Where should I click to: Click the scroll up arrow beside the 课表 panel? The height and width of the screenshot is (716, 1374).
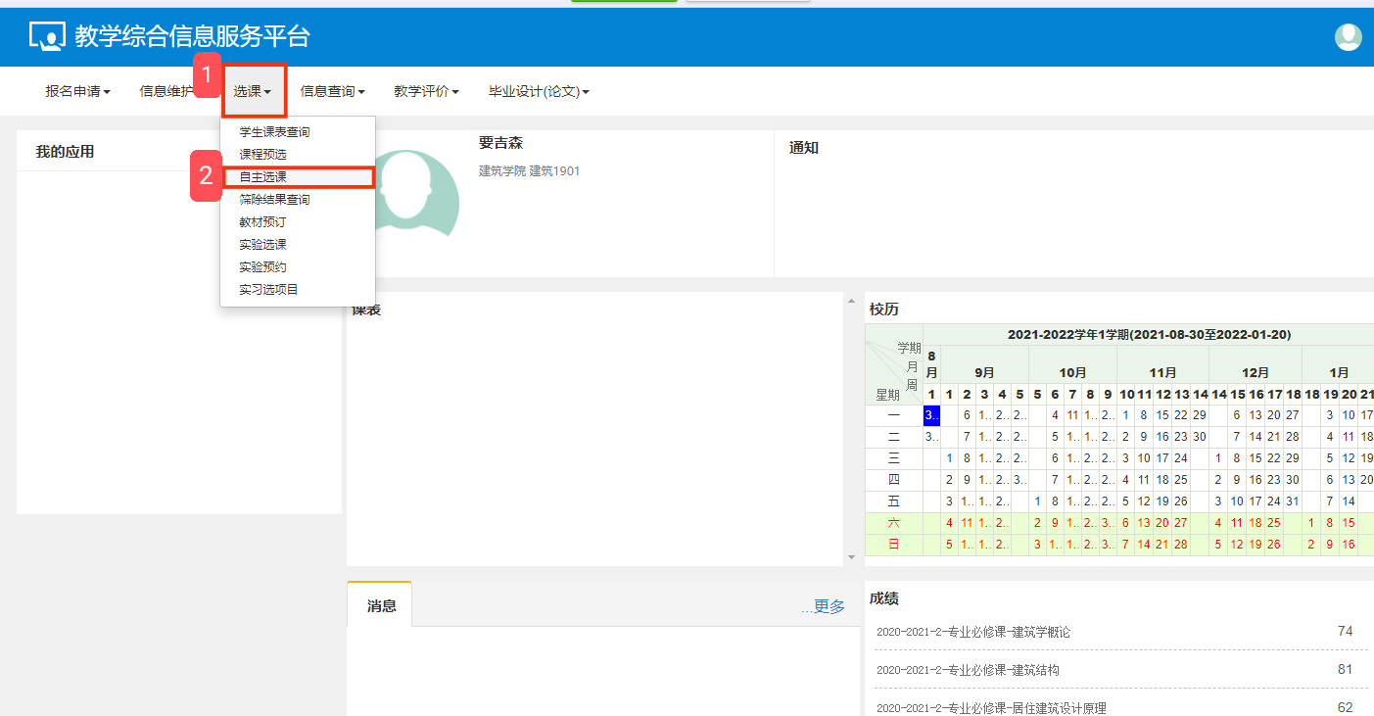850,301
